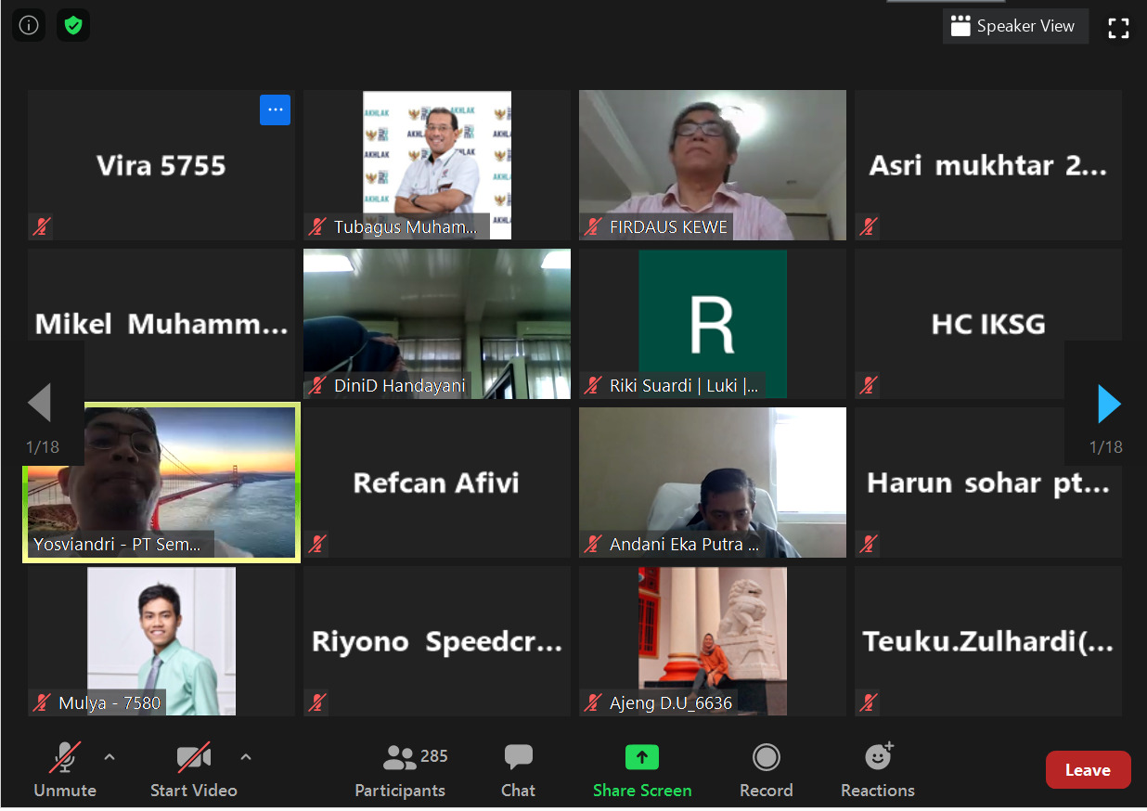Unmute the microphone
1147x811 pixels.
coord(64,770)
